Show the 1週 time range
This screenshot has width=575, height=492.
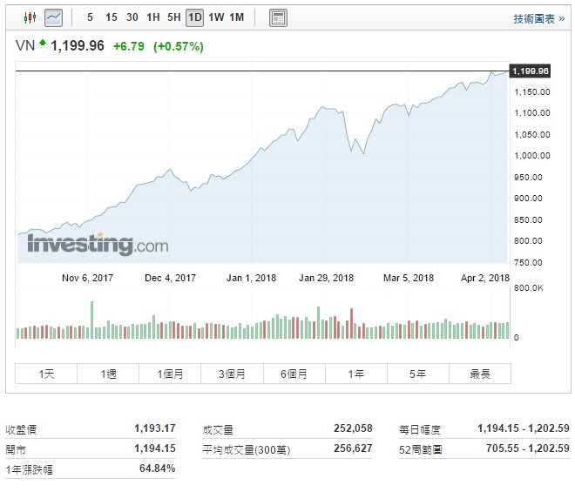108,374
